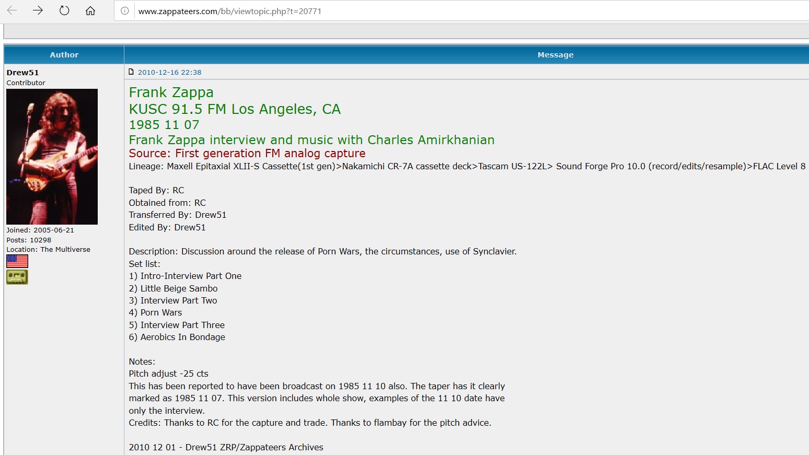Select '2010 12 01 - Drew51 ZRP/Zappateers Archives' line

(x=226, y=447)
